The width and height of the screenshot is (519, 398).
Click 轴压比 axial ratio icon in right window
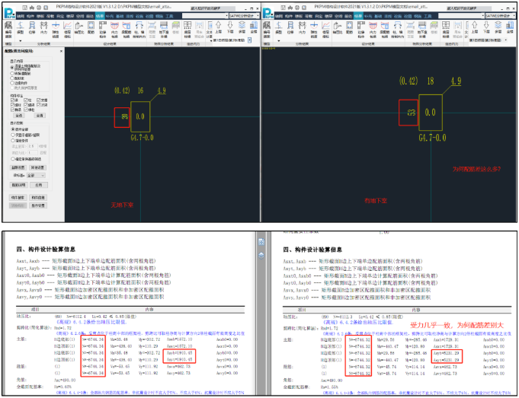click(338, 27)
